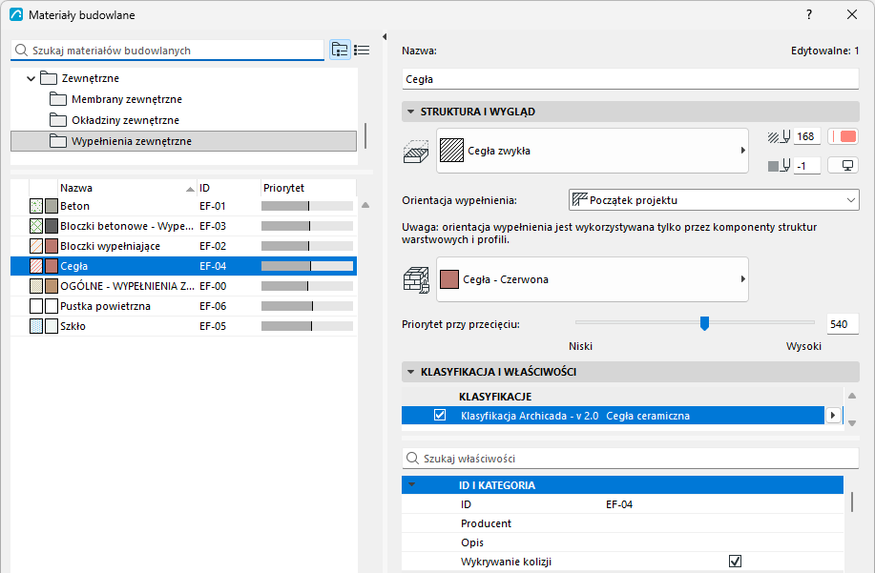Click the Szkło fill pattern icon
The image size is (875, 573).
point(36,327)
